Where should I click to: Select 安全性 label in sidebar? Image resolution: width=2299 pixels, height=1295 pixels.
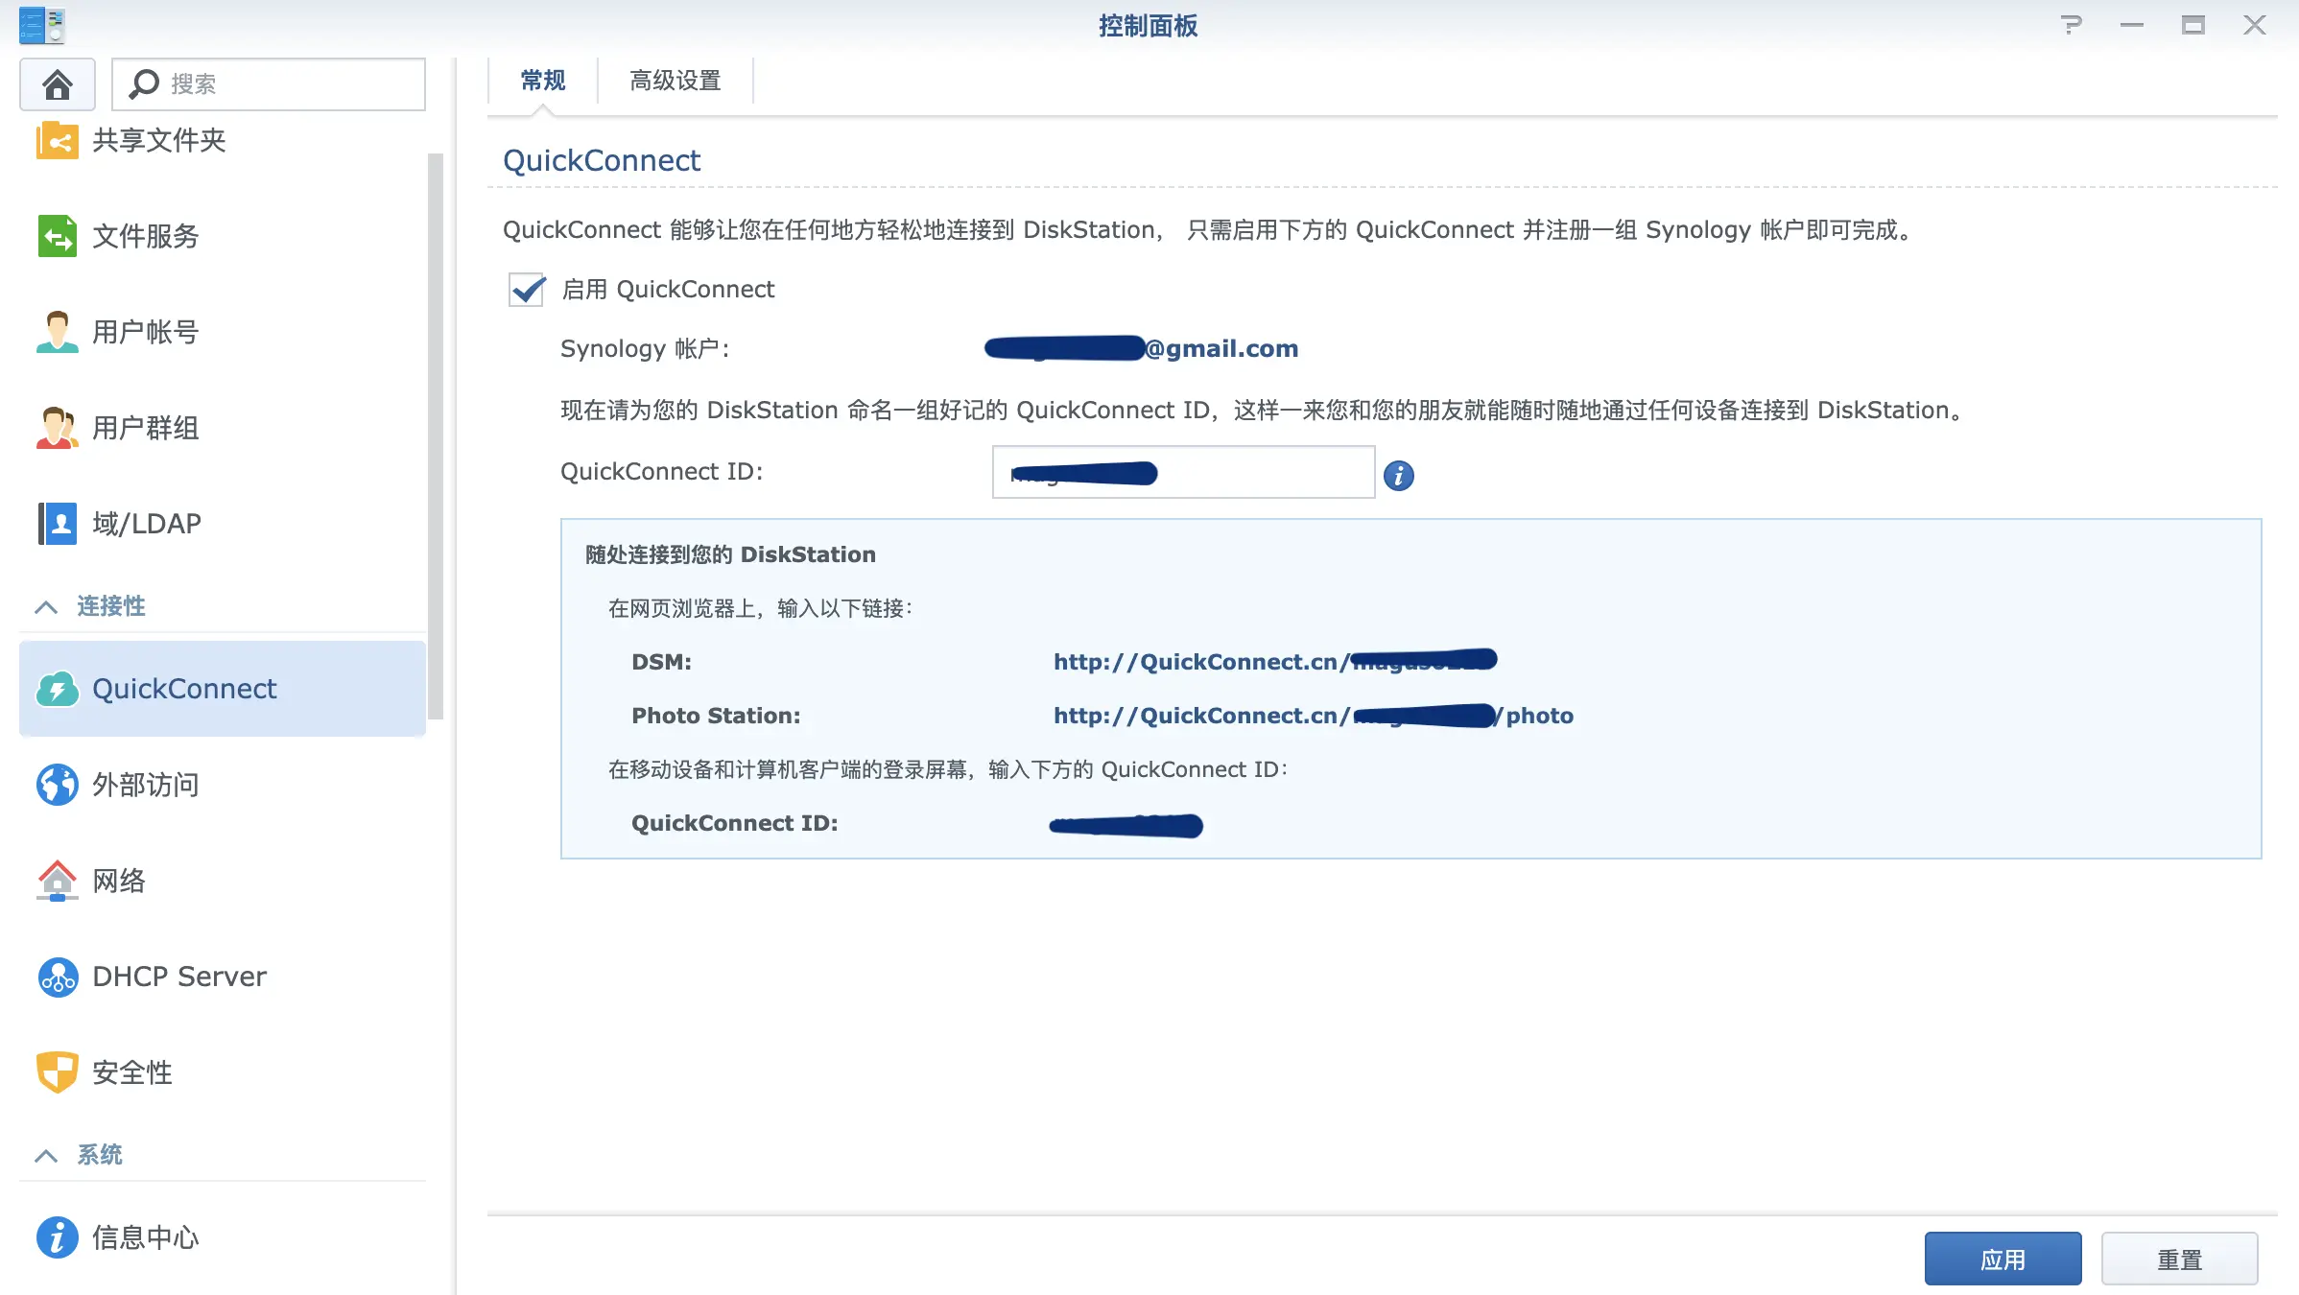(132, 1072)
